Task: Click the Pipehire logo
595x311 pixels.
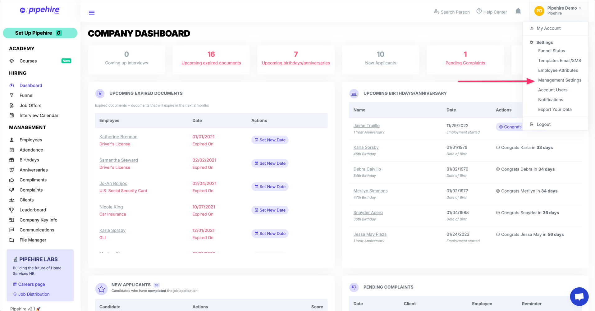Action: (40, 10)
